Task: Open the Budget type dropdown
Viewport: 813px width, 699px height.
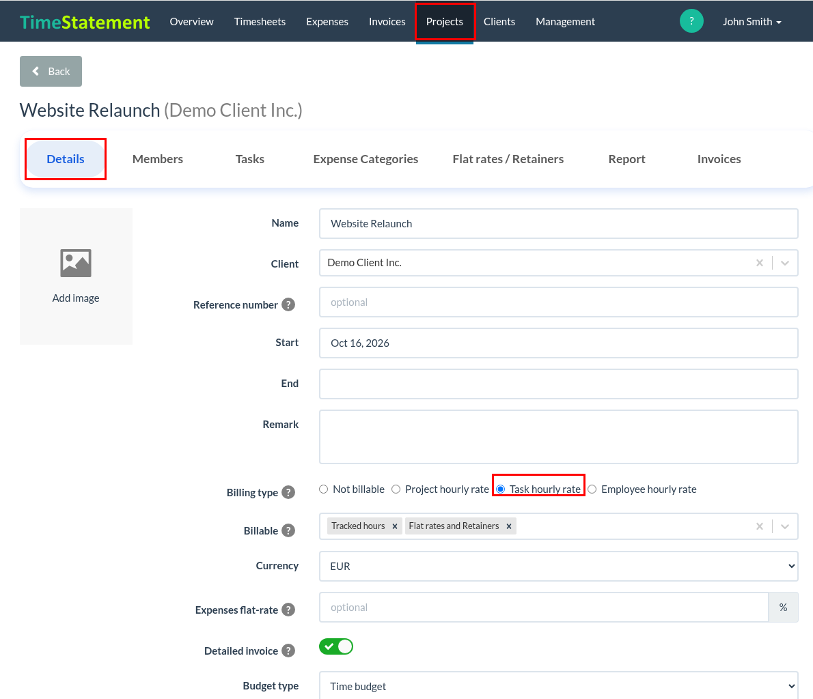Action: click(x=558, y=685)
